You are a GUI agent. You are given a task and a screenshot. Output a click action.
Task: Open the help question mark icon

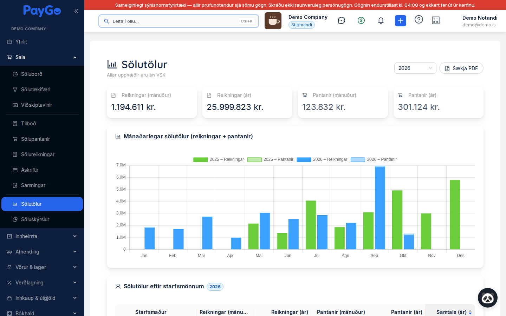pyautogui.click(x=419, y=19)
